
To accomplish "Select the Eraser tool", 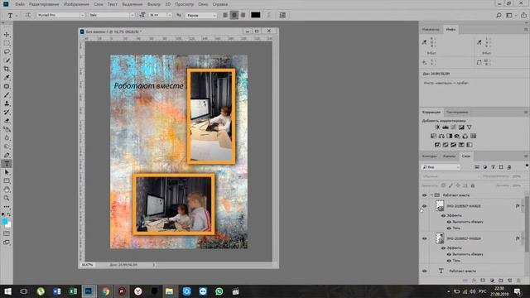I will click(x=7, y=121).
